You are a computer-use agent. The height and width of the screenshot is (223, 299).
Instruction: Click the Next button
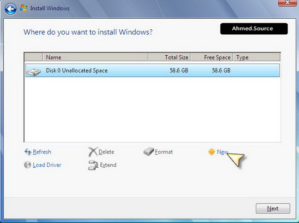click(x=273, y=208)
